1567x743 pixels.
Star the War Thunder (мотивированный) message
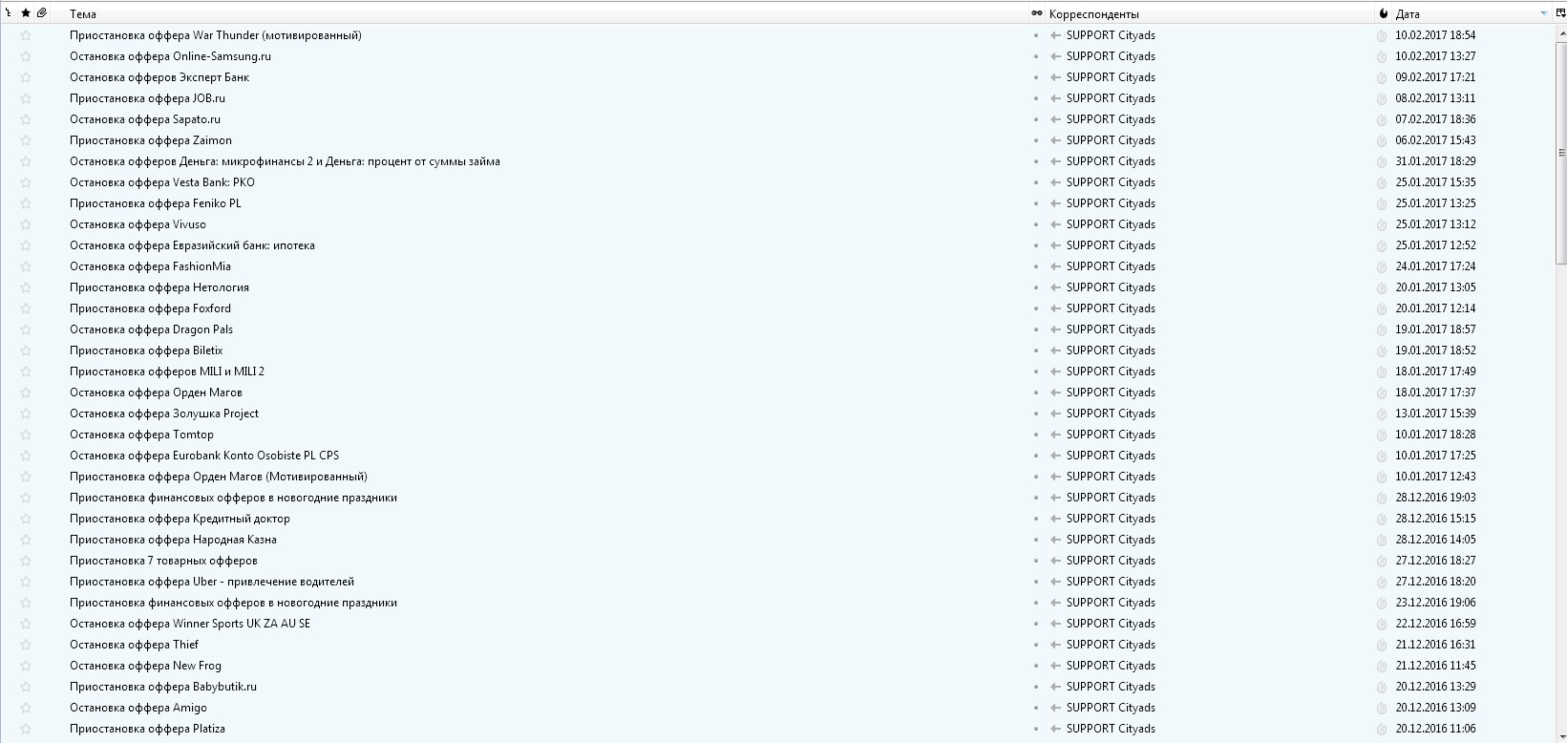tap(26, 35)
